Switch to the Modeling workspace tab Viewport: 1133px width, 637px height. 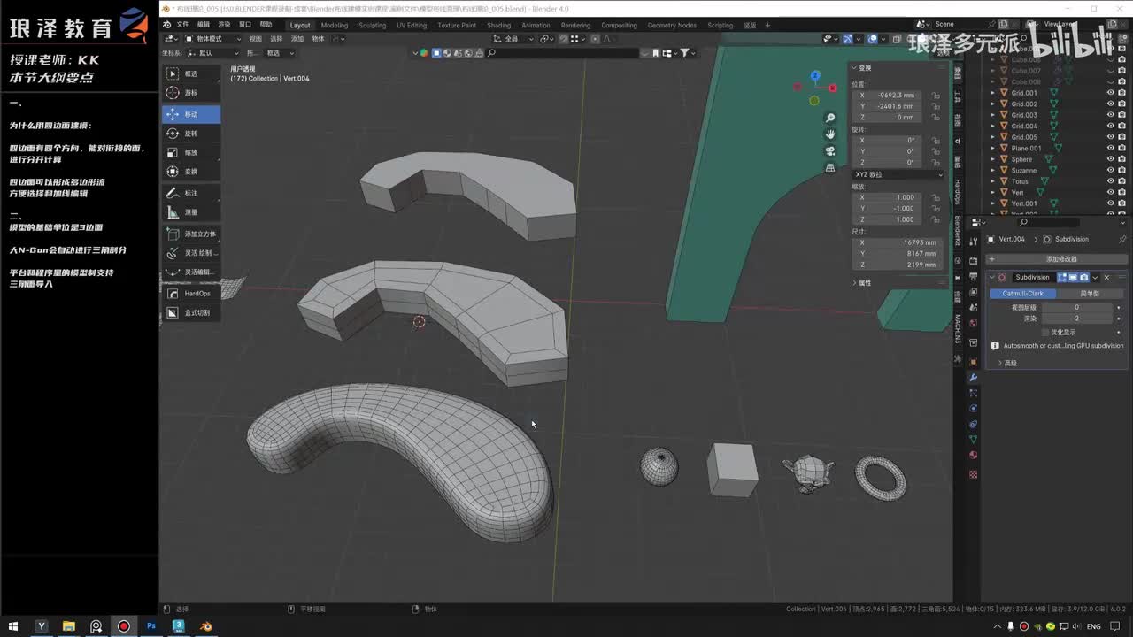(x=334, y=25)
